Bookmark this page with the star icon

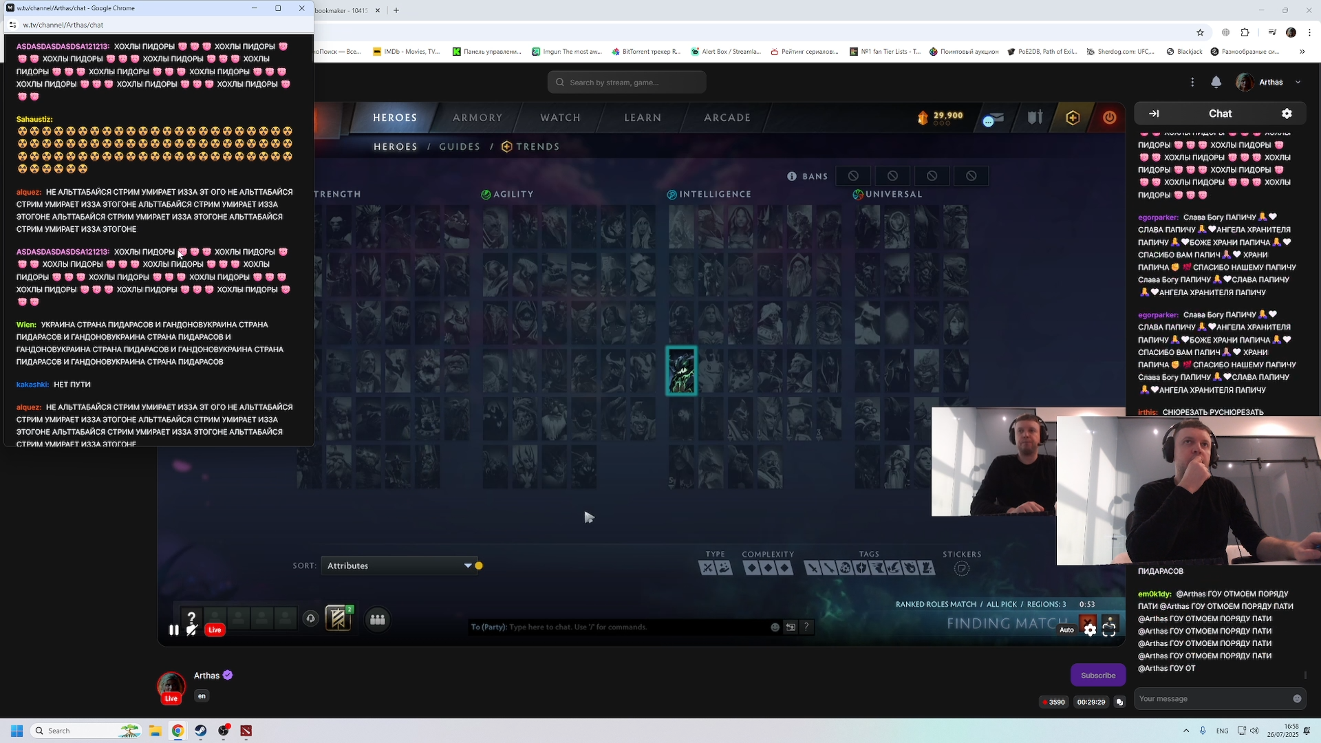[1200, 32]
